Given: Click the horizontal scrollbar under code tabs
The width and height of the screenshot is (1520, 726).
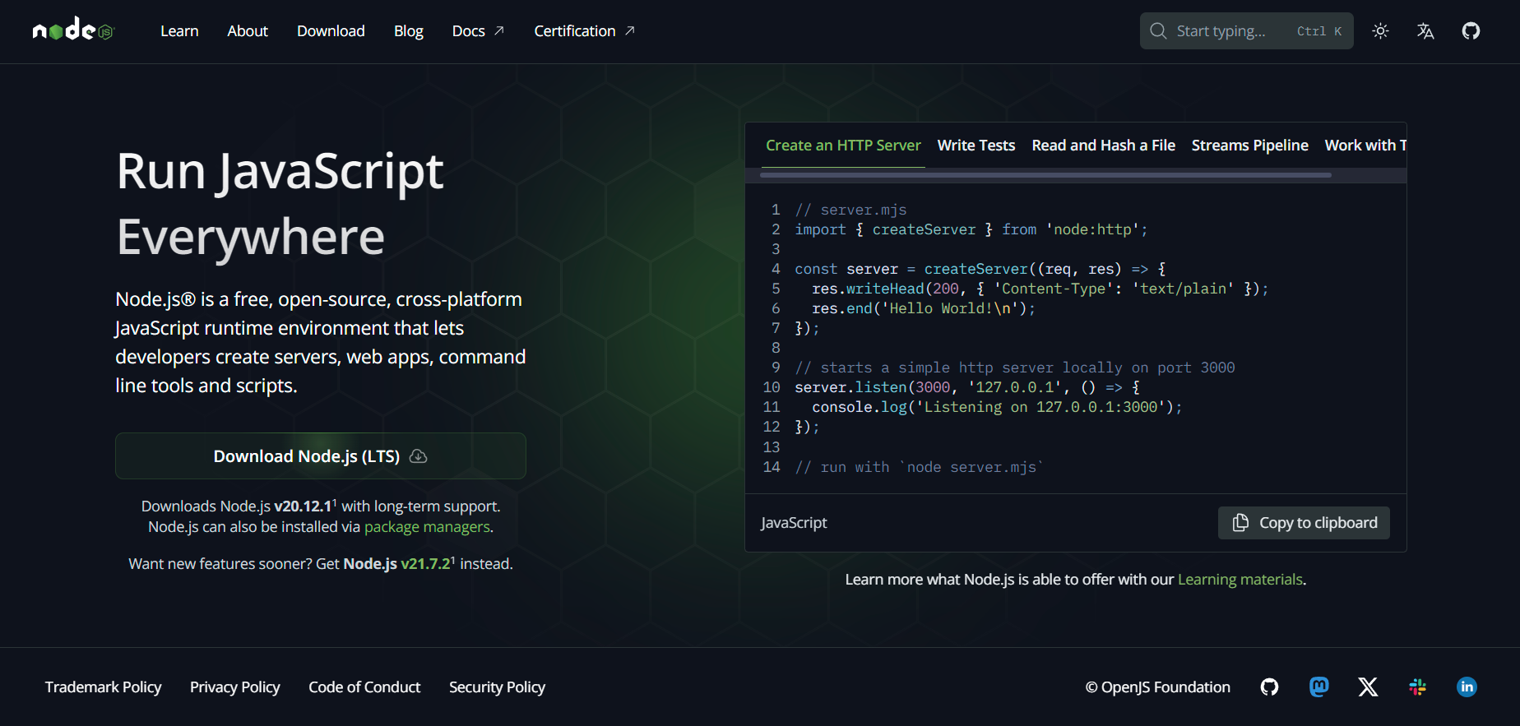Looking at the screenshot, I should tap(1045, 175).
